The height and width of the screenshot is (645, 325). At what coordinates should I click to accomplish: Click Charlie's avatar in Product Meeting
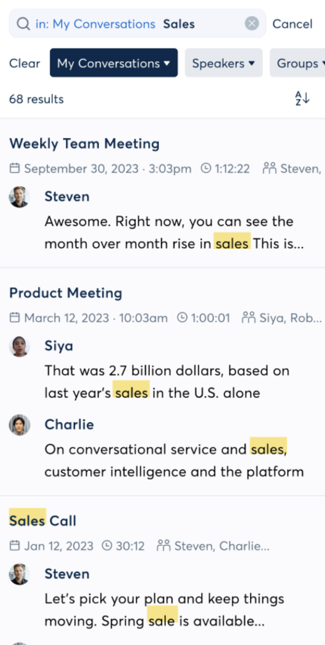[19, 425]
